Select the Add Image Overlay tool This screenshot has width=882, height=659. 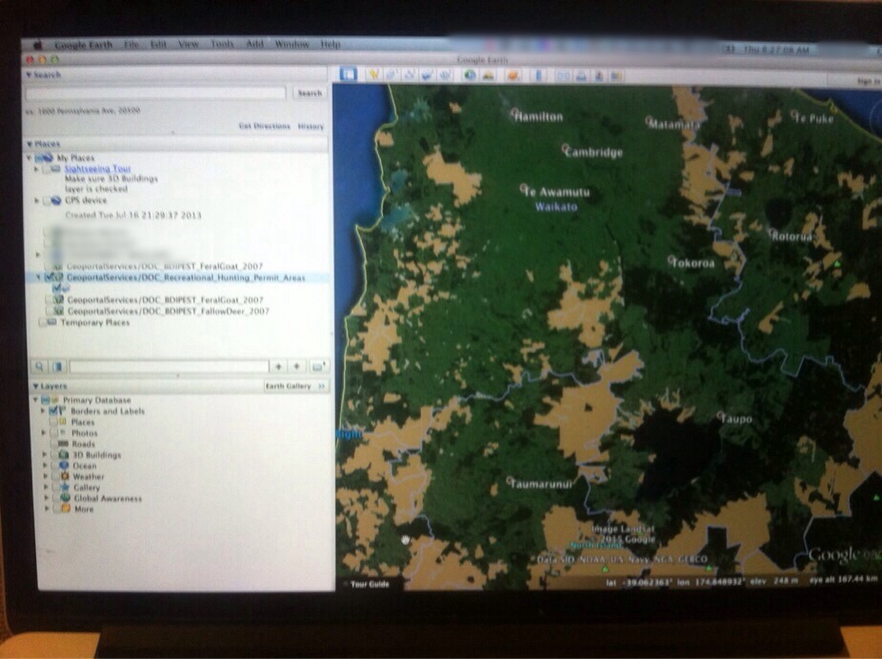pyautogui.click(x=427, y=75)
